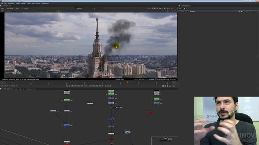Screen dimensions: 259x145
Task: Select the red node at right of graph
Action: click(151, 112)
